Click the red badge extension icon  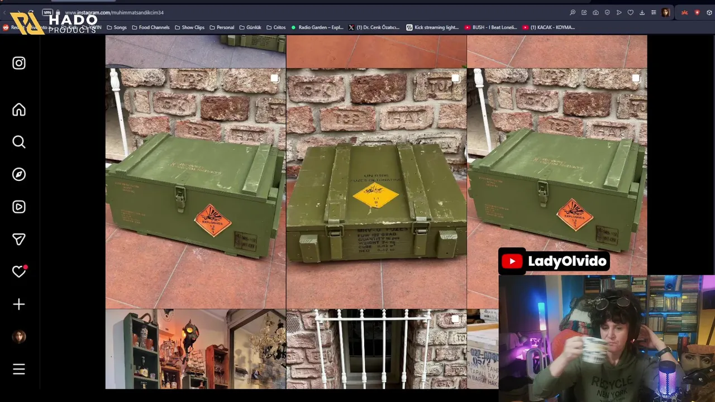[697, 12]
